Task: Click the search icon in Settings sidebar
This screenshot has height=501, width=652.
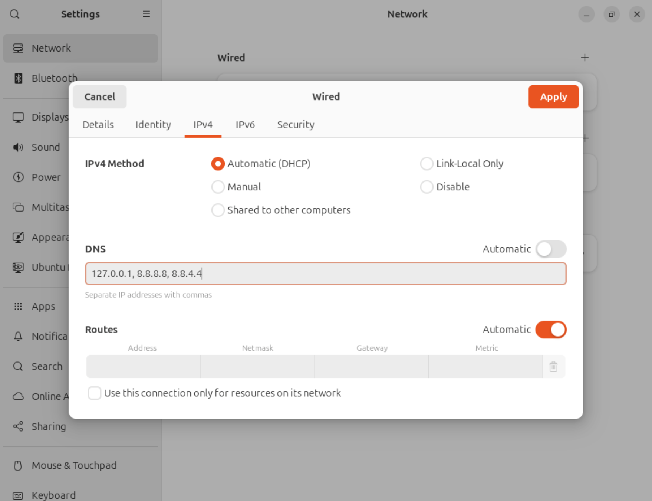Action: (14, 14)
